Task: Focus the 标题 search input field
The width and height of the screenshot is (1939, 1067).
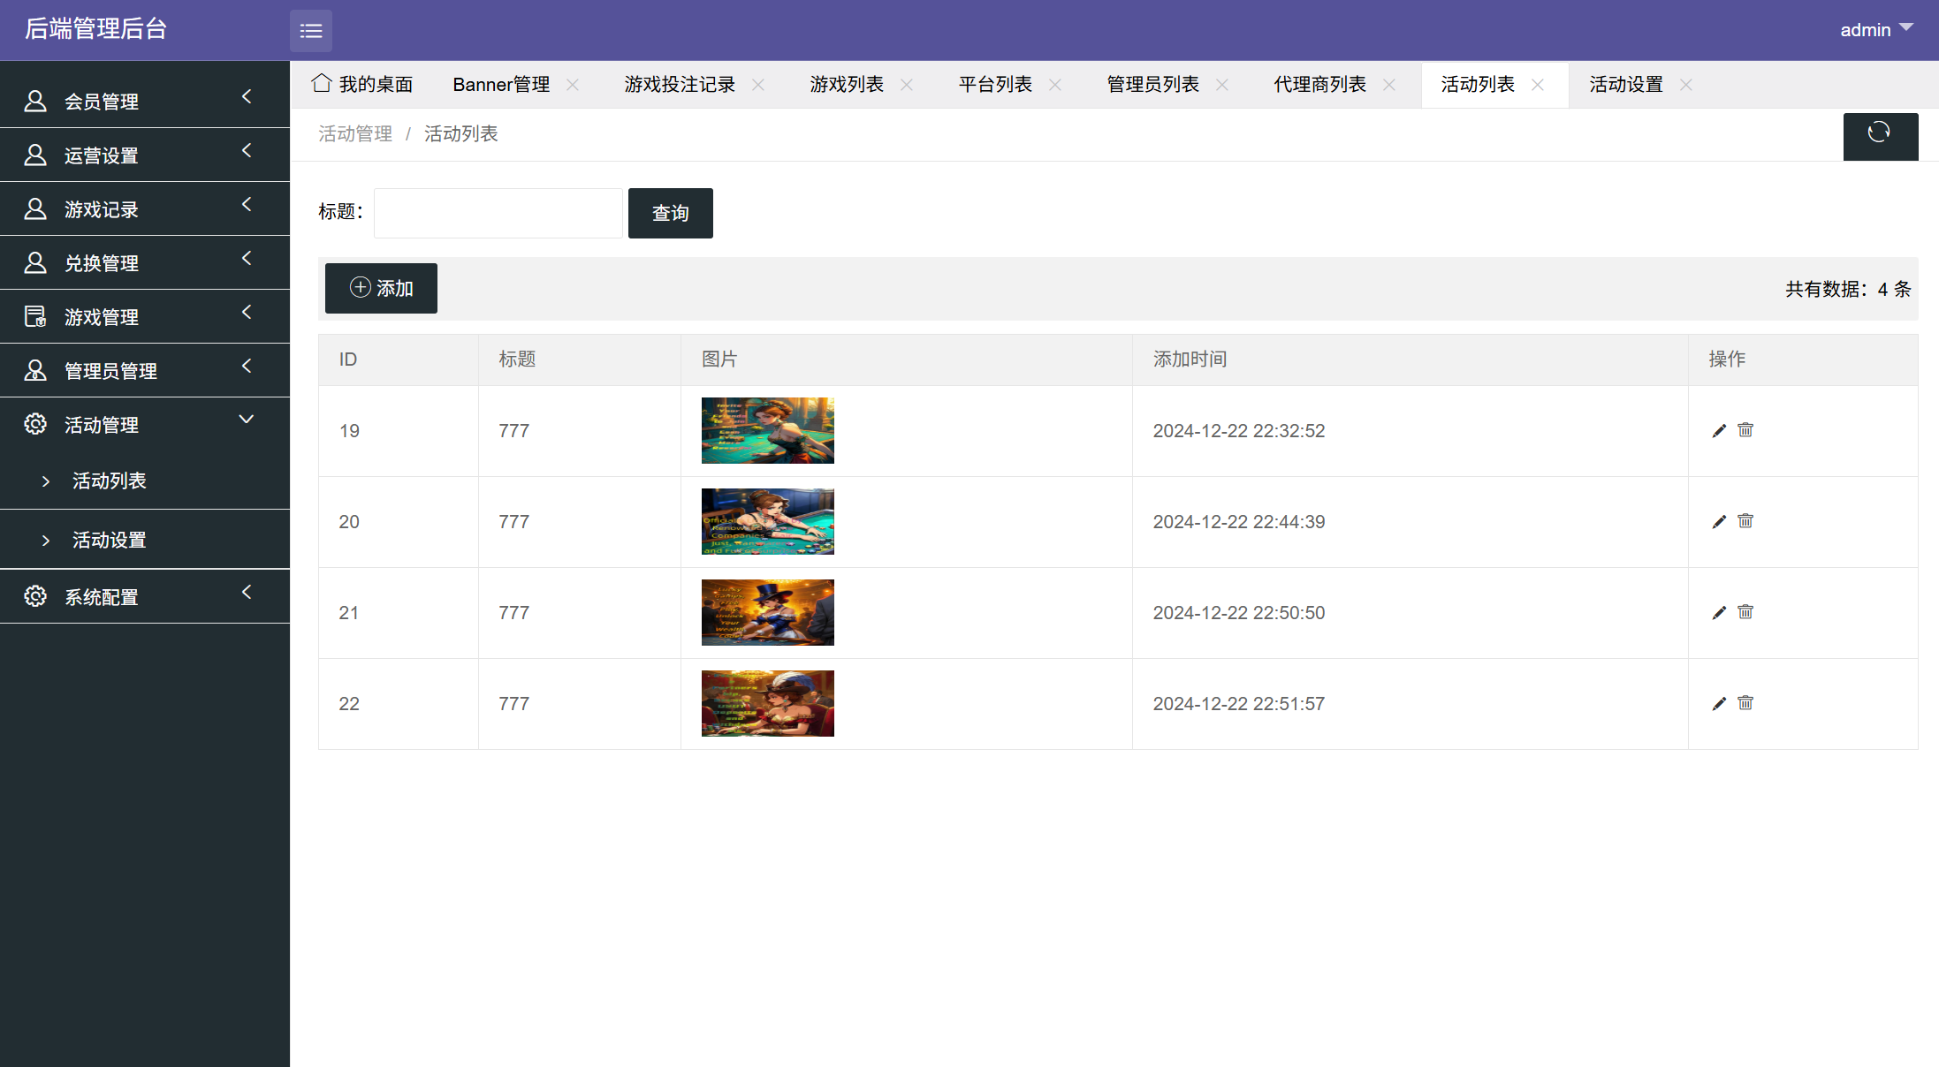Action: 498,213
